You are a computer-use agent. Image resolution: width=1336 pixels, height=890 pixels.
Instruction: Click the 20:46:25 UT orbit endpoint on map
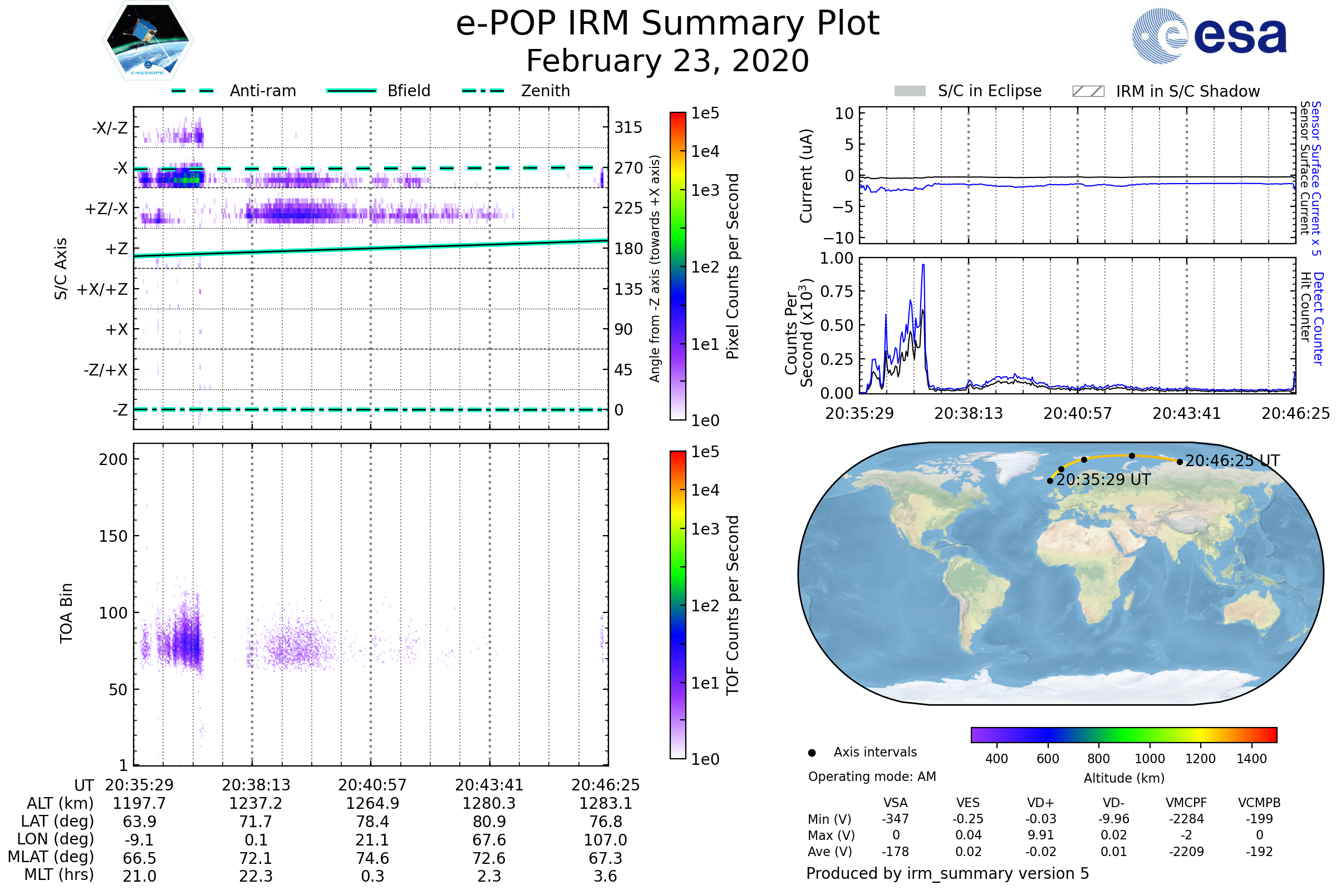1180,462
